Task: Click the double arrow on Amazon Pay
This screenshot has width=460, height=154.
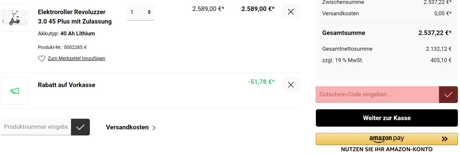Action: [444, 139]
